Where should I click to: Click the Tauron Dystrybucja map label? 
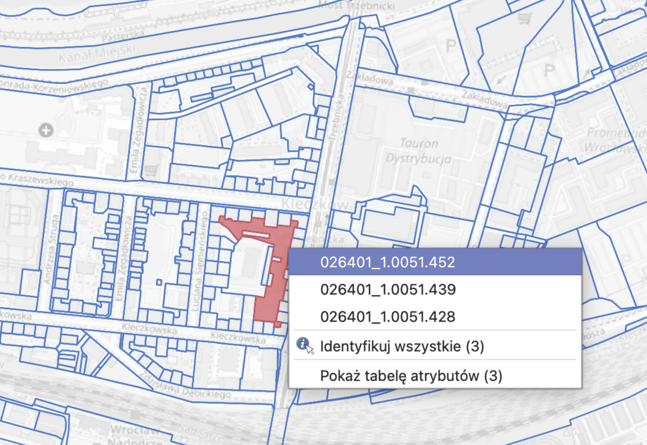pos(418,151)
